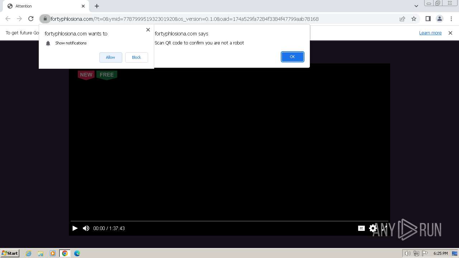Switch to Chrome in taskbar

point(65,253)
